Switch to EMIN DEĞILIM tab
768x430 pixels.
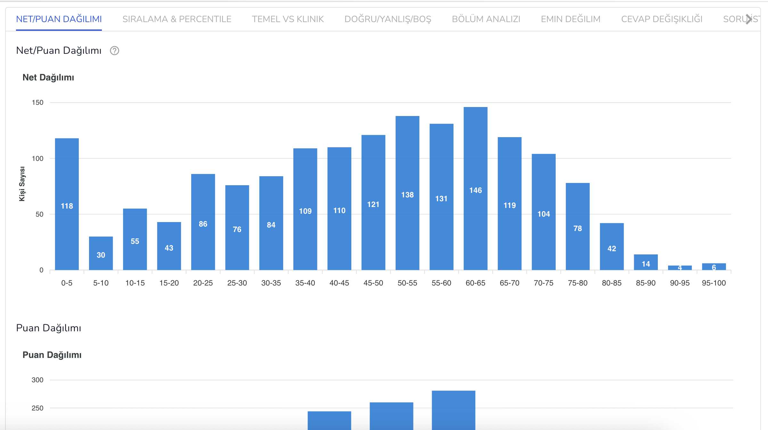click(570, 19)
